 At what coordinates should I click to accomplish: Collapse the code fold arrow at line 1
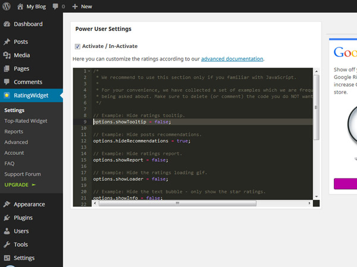89,71
